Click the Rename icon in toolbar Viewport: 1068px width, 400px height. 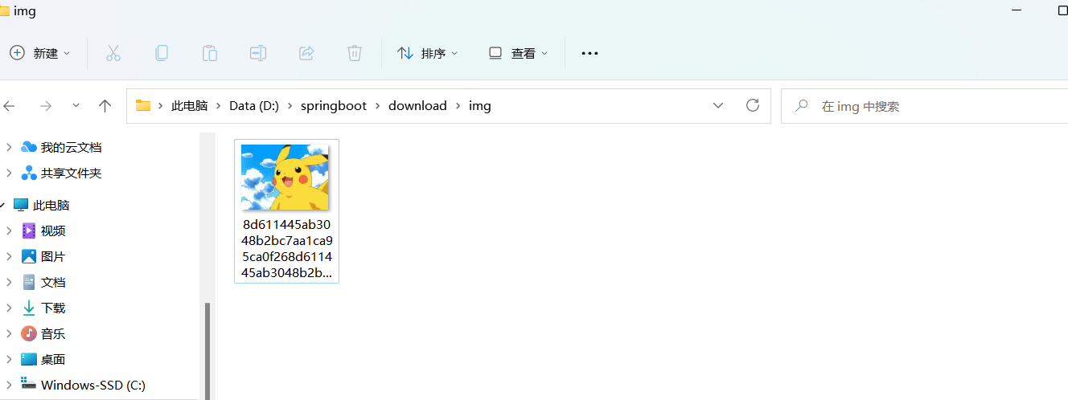258,53
